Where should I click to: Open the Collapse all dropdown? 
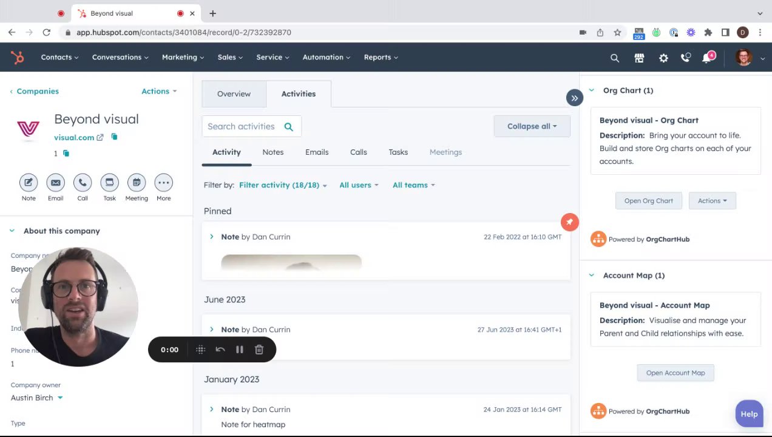[x=532, y=126]
